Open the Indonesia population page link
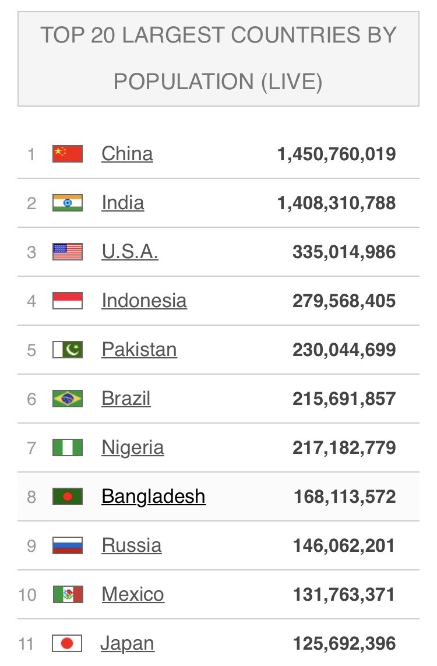Image resolution: width=437 pixels, height=666 pixels. (144, 301)
